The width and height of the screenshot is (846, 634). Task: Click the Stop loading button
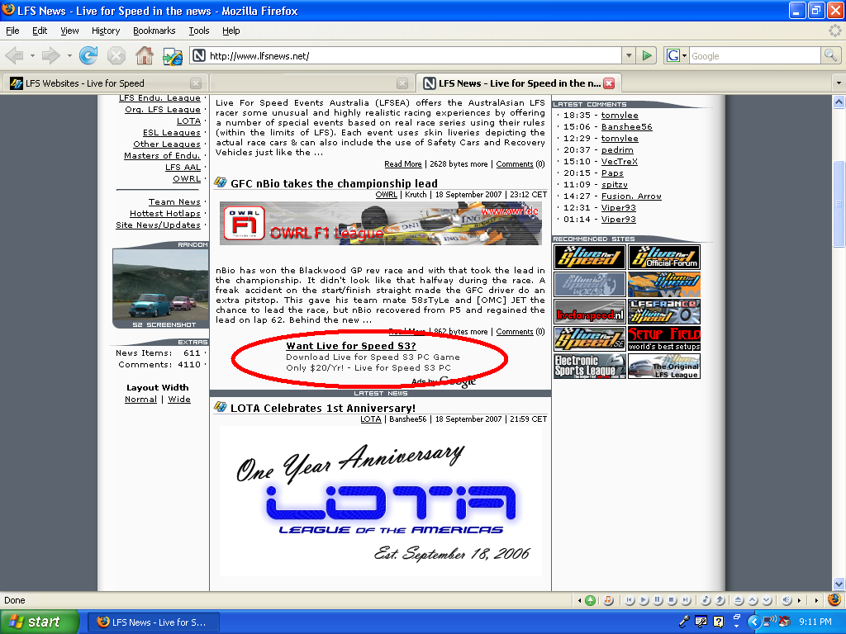click(x=116, y=55)
